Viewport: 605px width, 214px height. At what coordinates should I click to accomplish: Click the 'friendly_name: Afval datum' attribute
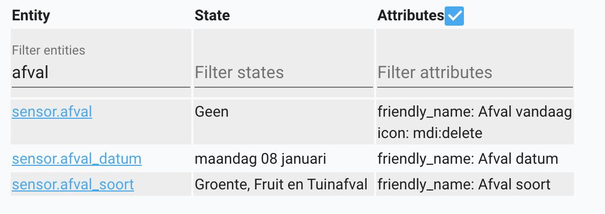tap(468, 159)
